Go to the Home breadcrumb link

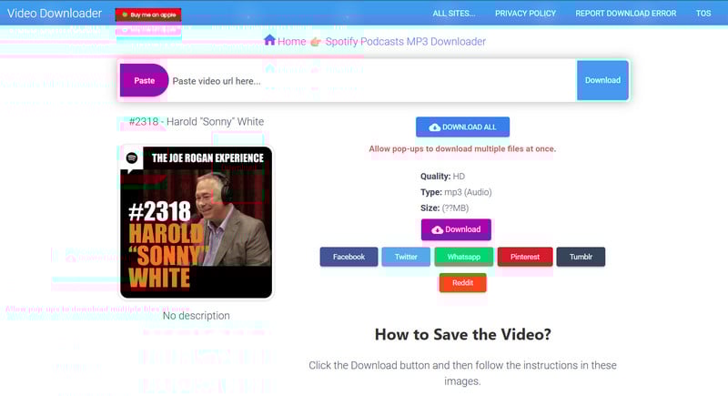coord(291,41)
